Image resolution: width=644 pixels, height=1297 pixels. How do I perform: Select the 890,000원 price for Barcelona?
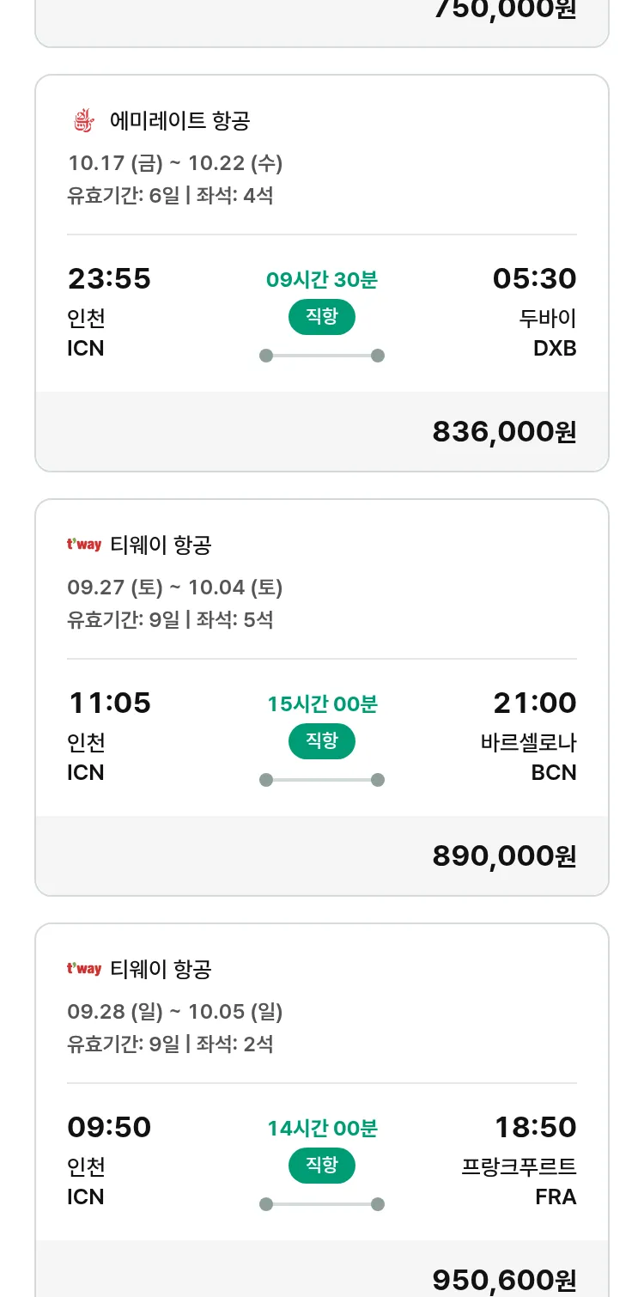(504, 856)
